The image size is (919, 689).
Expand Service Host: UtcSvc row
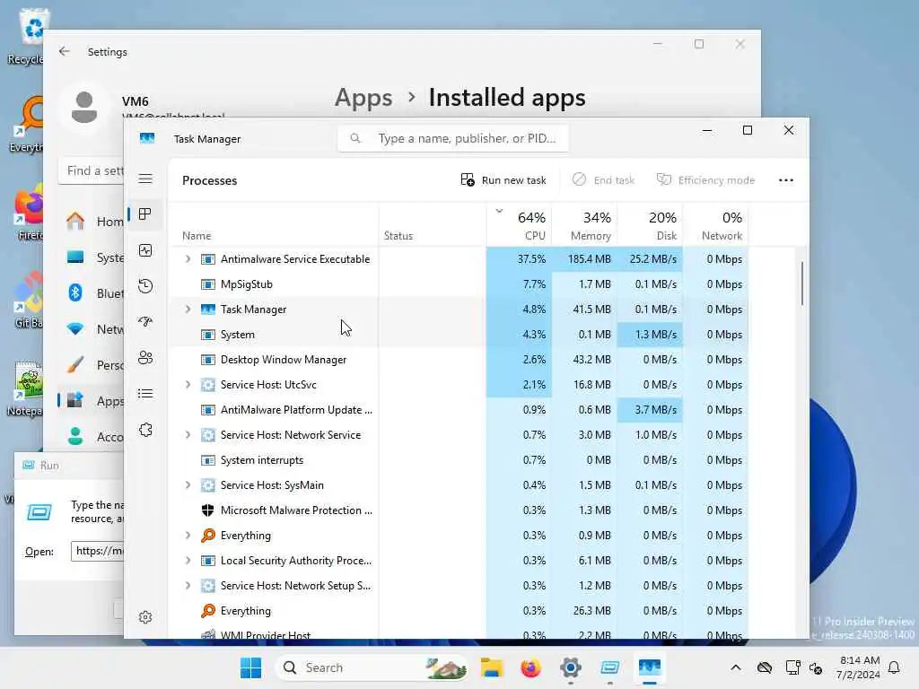(x=188, y=385)
